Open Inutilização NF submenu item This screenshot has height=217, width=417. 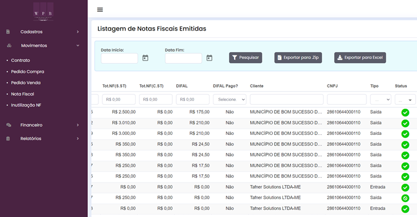pyautogui.click(x=26, y=105)
